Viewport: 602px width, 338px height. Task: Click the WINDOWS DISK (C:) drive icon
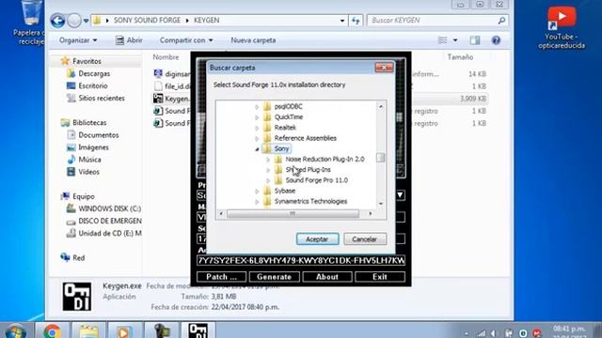point(71,208)
